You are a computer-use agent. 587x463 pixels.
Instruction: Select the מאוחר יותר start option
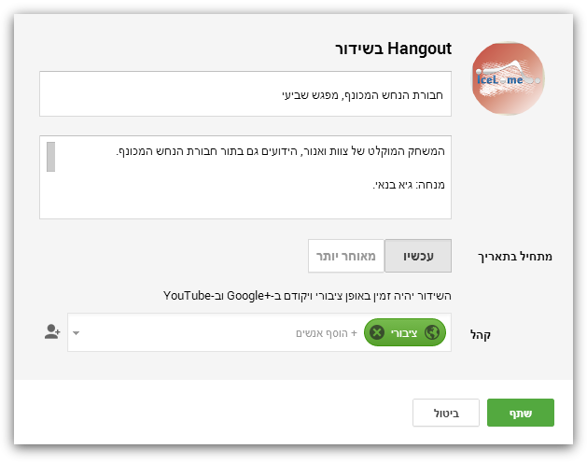click(346, 256)
